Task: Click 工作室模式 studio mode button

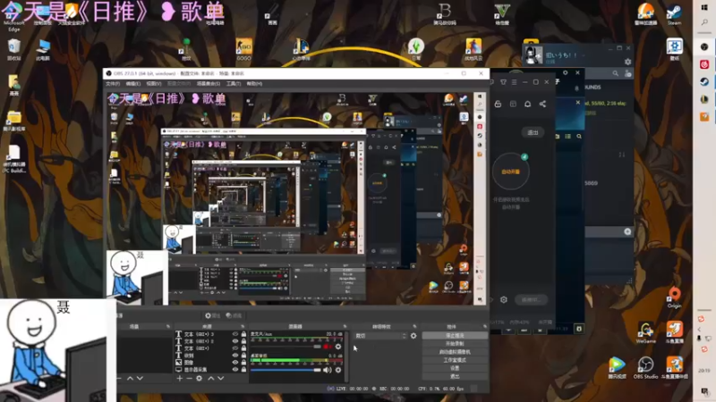Action: click(455, 360)
